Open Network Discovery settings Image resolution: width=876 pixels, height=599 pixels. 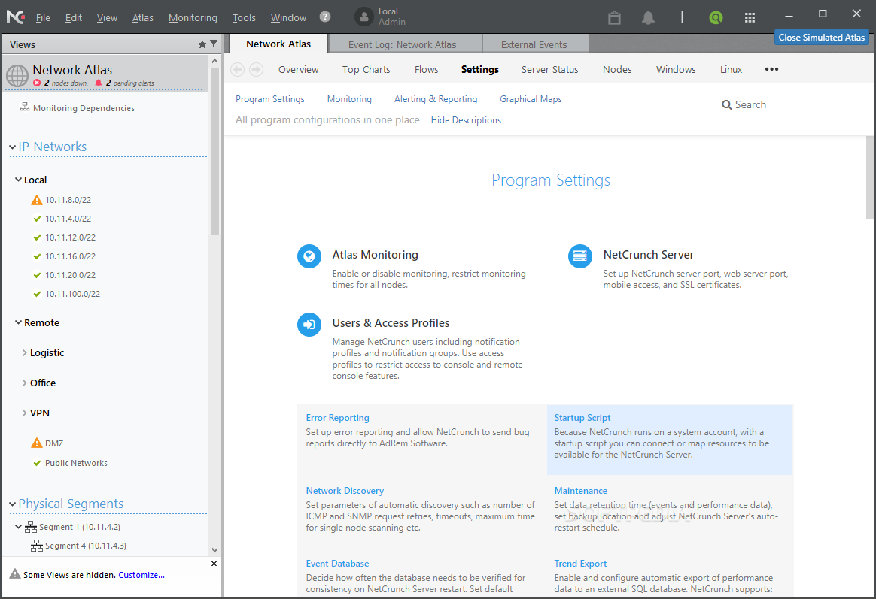(x=345, y=491)
